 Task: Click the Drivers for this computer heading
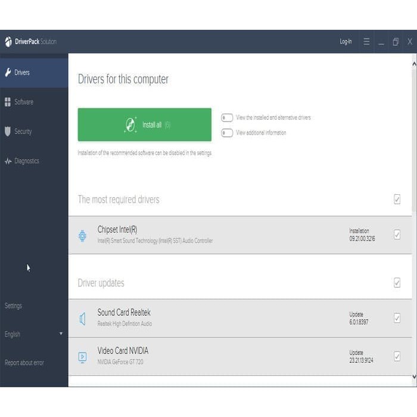(x=123, y=79)
